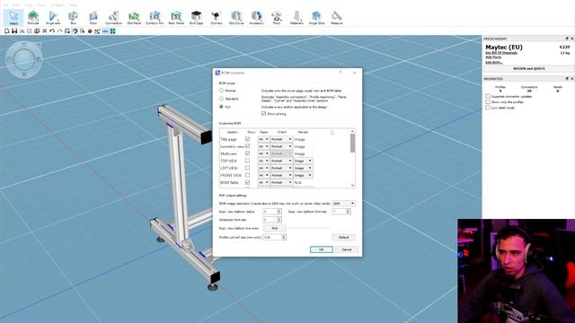Click the Expl. view balloon radius stepper

(x=279, y=212)
